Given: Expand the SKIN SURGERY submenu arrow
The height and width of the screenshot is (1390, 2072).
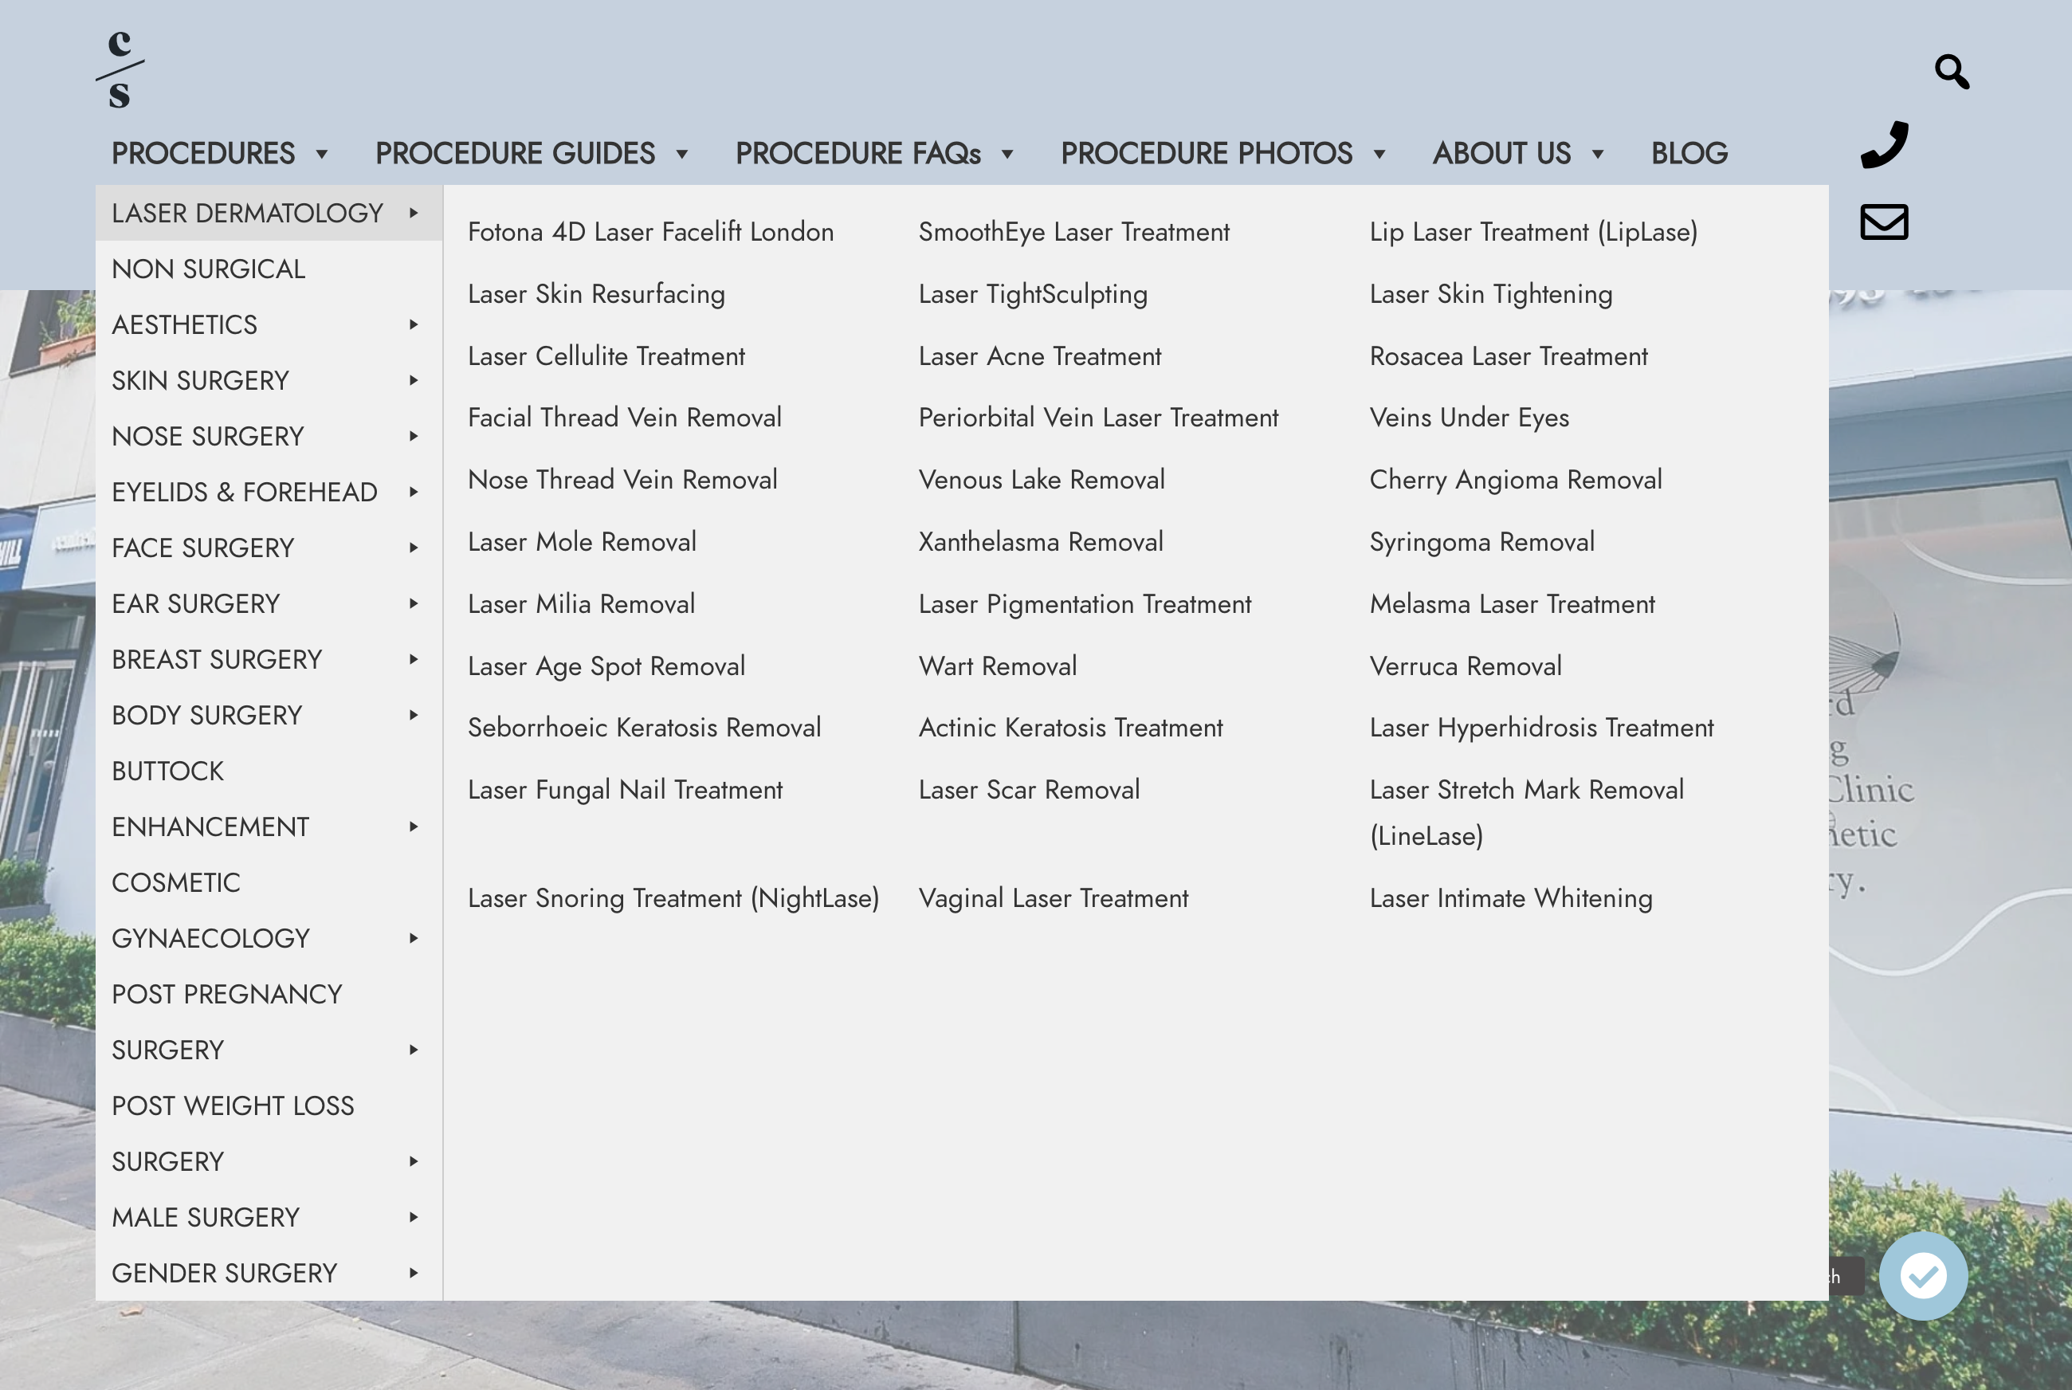Looking at the screenshot, I should click(413, 379).
